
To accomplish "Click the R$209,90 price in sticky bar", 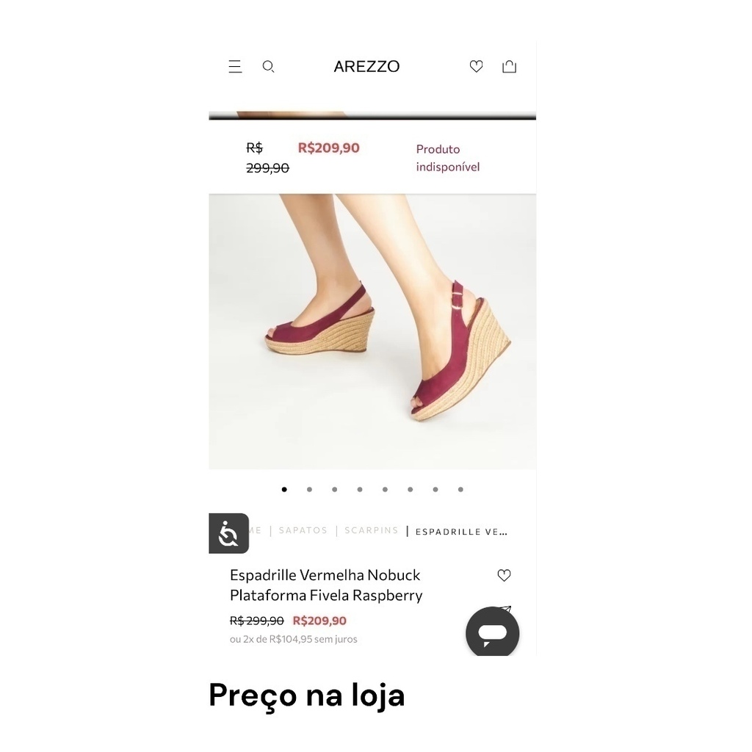I will (328, 148).
